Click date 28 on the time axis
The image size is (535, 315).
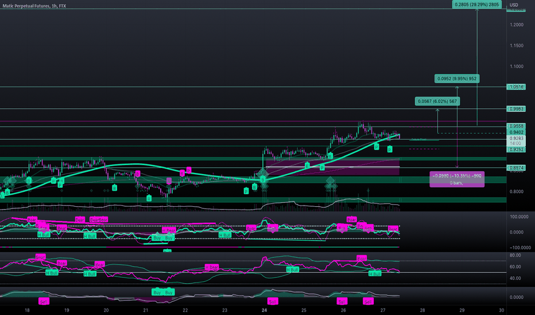tap(422, 310)
